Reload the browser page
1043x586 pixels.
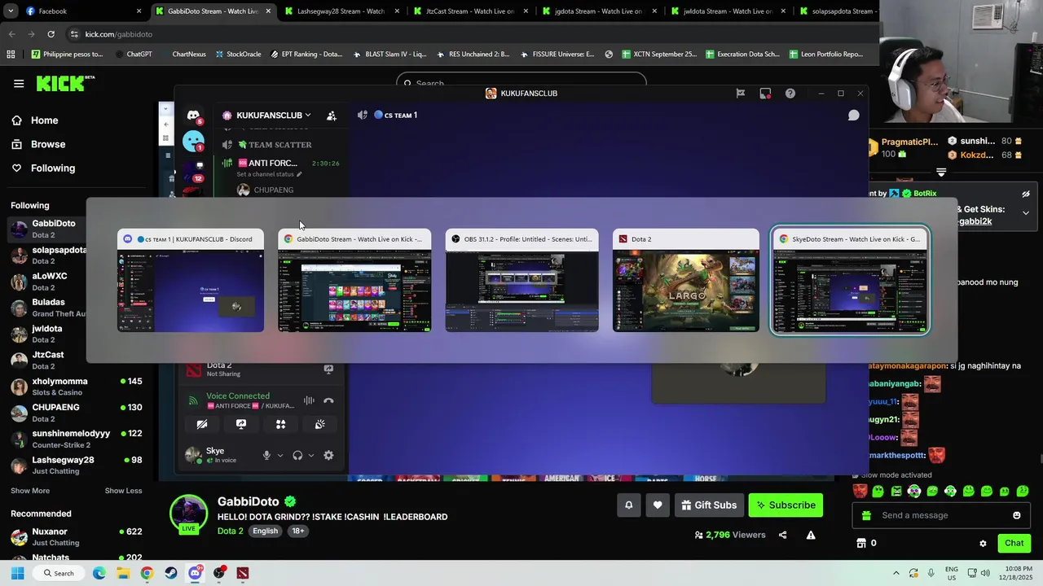[51, 34]
